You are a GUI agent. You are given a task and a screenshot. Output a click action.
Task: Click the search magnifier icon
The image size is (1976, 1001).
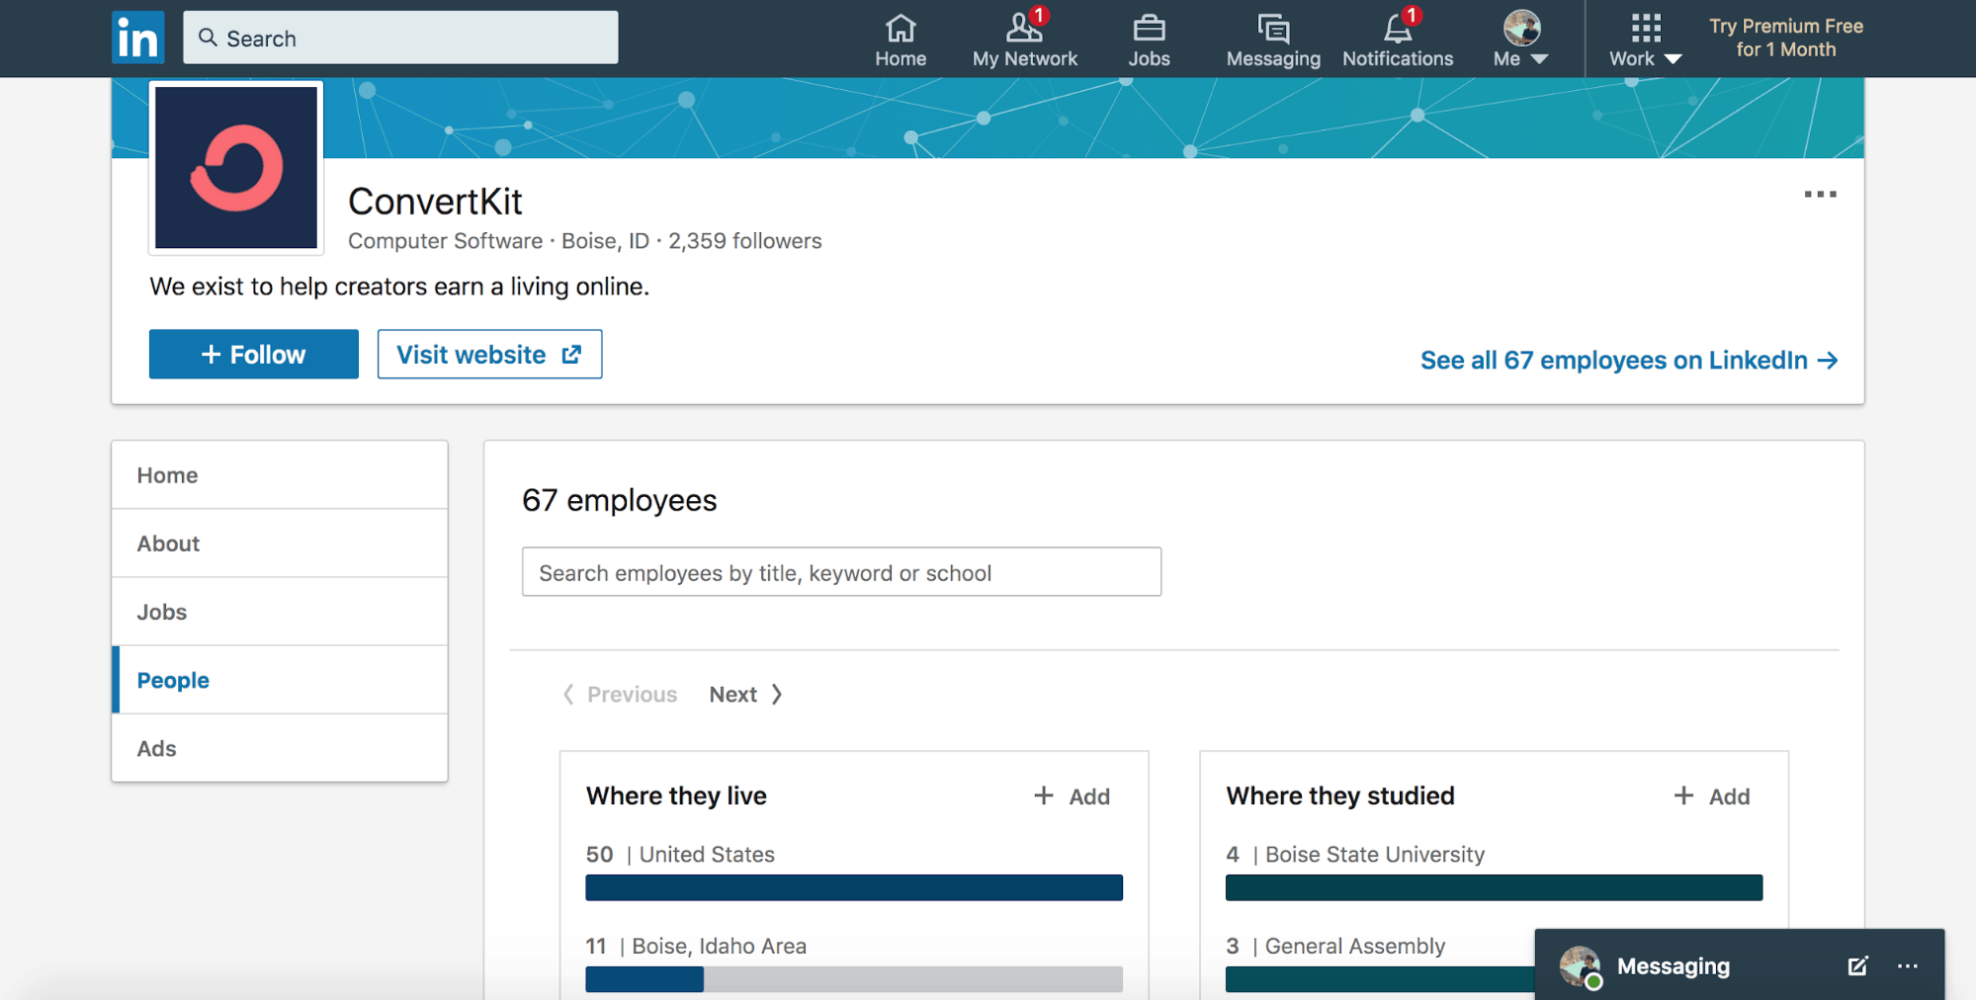pyautogui.click(x=208, y=38)
